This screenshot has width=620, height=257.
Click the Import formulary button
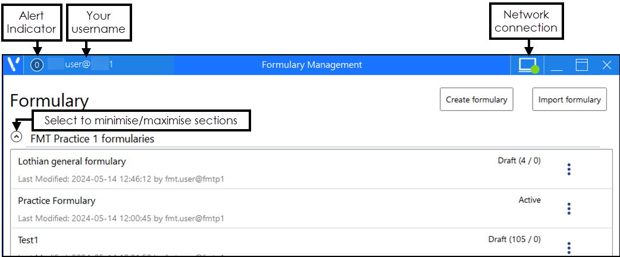pos(569,99)
